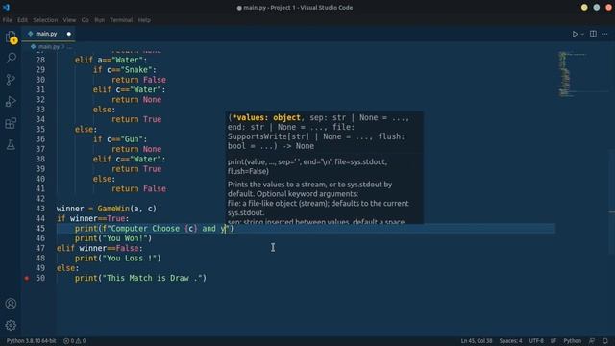Select Python 3.8.10 64-bit interpreter in status bar
Screen dimensions: 615x346
click(x=32, y=341)
